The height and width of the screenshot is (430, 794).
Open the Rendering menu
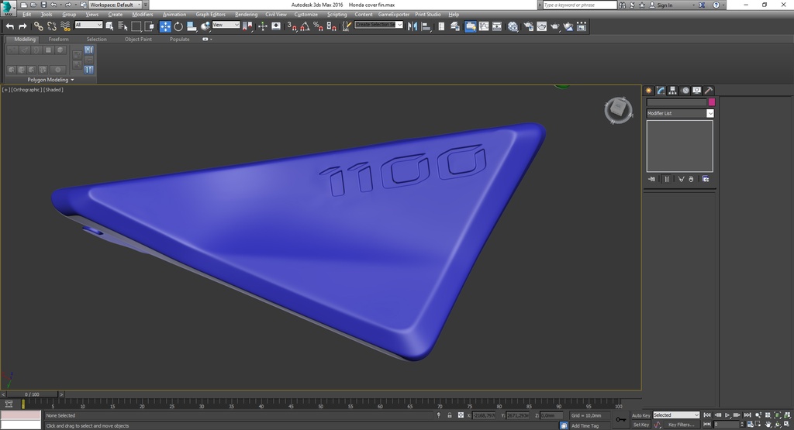[246, 14]
